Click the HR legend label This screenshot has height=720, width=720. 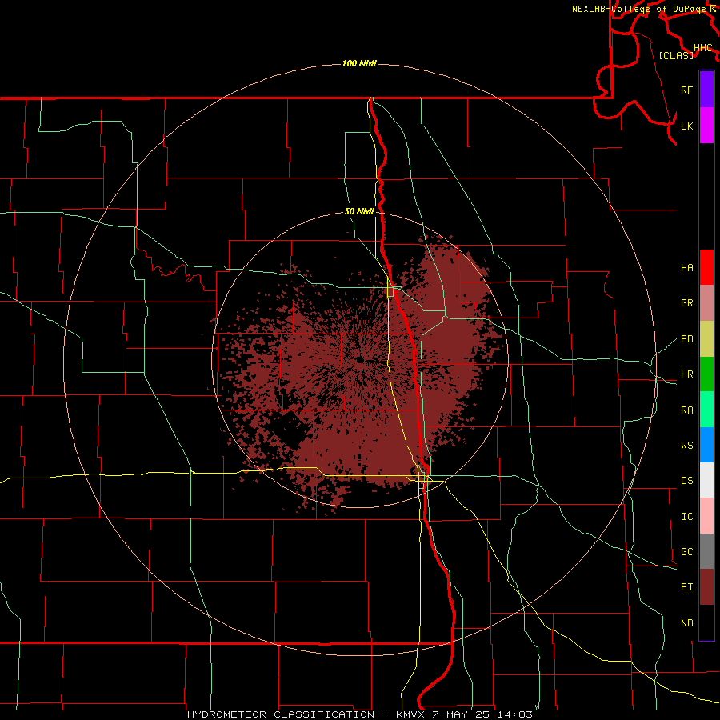click(x=686, y=374)
